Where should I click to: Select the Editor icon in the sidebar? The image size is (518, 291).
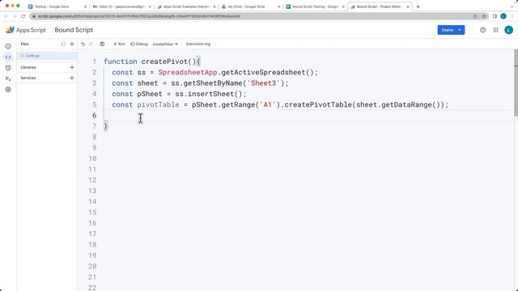(8, 57)
